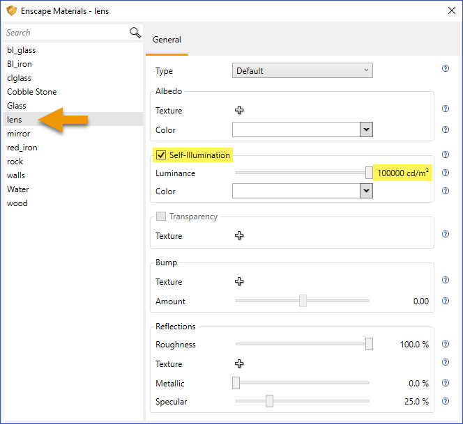Viewport: 463px width, 424px height.
Task: Click the Specular slider handle
Action: coord(269,401)
